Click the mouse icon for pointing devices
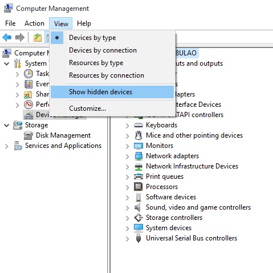273x273 pixels. pos(138,135)
